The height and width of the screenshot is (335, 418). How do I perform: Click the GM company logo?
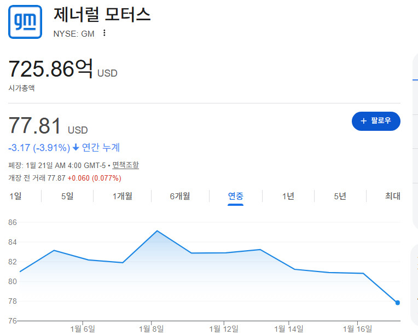point(25,22)
